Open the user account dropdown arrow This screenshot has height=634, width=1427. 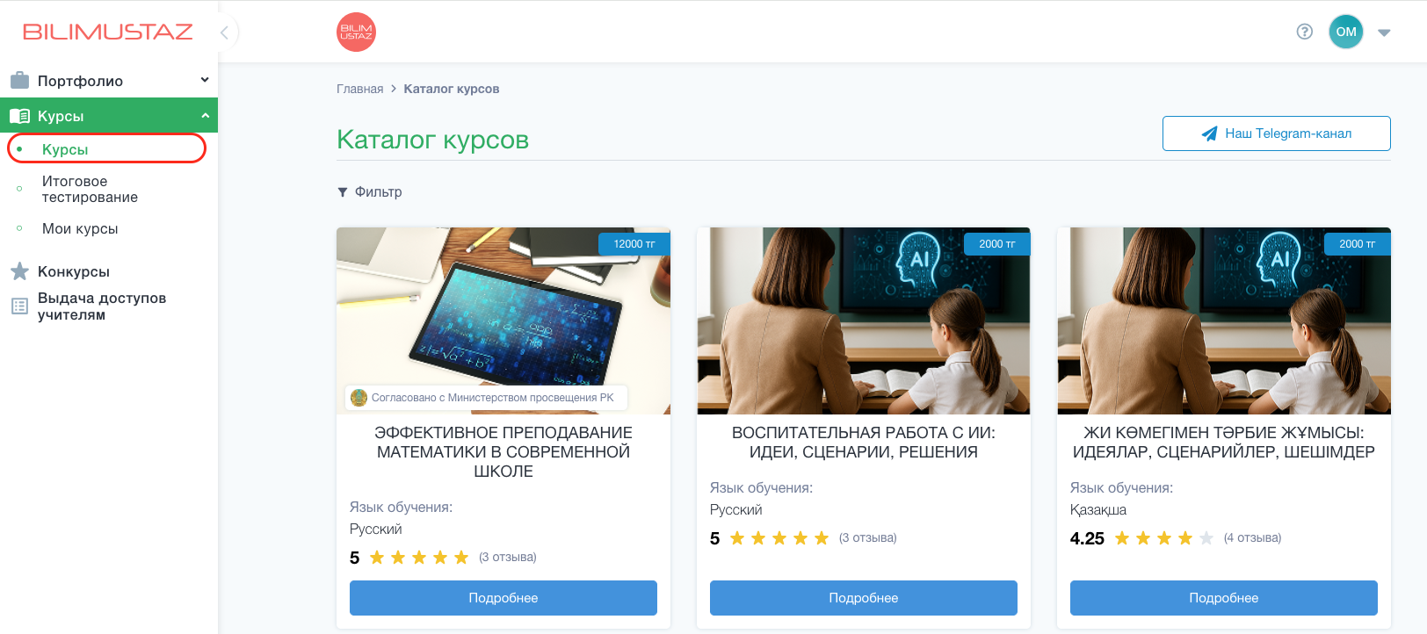click(1384, 32)
